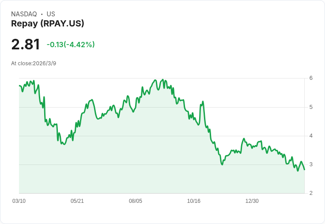This screenshot has width=325, height=224.
Task: Click the 4 value on price axis
Action: [x=311, y=136]
